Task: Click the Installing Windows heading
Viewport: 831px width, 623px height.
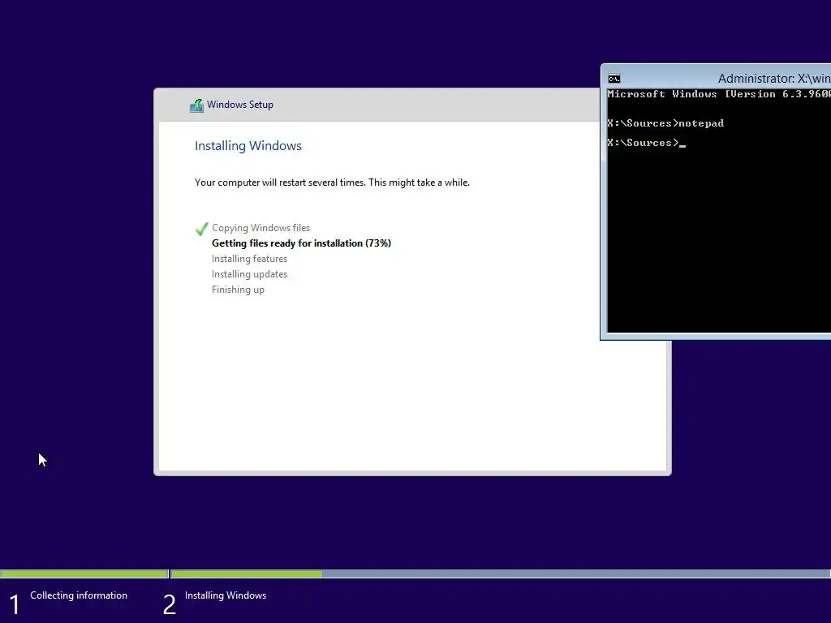Action: click(248, 146)
